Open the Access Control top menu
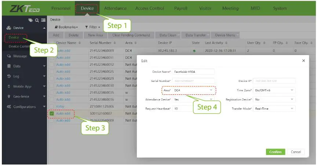The image size is (317, 166). [150, 8]
